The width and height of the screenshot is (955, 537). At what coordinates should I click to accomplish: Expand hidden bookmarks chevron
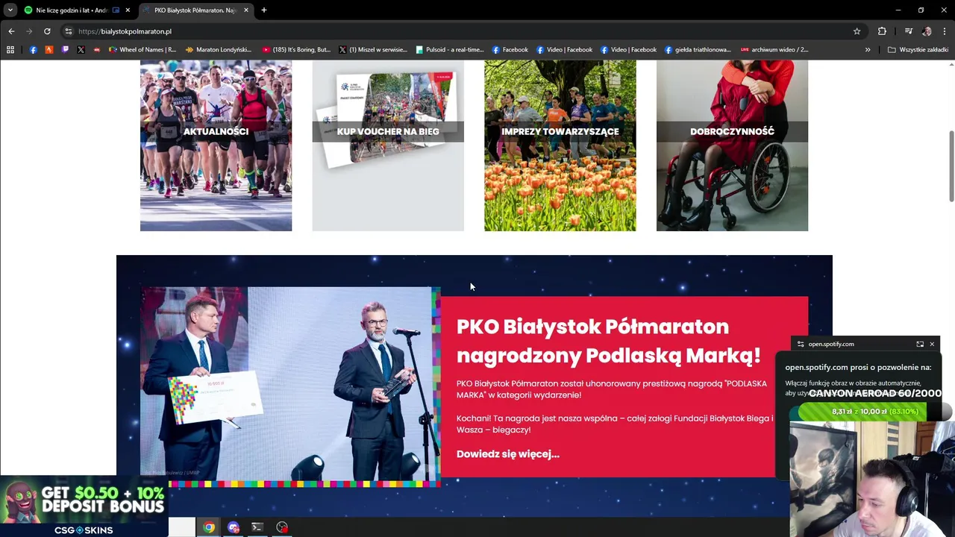pyautogui.click(x=868, y=50)
